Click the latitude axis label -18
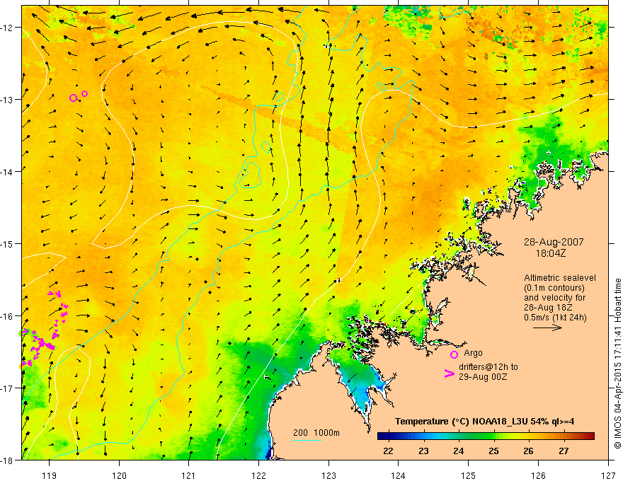Screen dimensions: 623x481 click(x=7, y=460)
